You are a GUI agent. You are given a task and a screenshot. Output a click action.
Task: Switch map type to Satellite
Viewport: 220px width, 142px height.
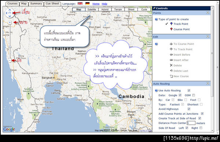pos(92,10)
